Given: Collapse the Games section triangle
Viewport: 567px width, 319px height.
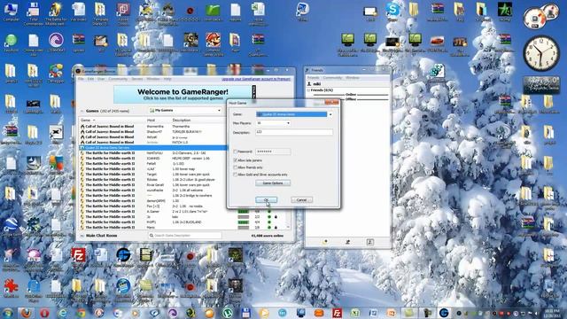Looking at the screenshot, I should tap(82, 111).
